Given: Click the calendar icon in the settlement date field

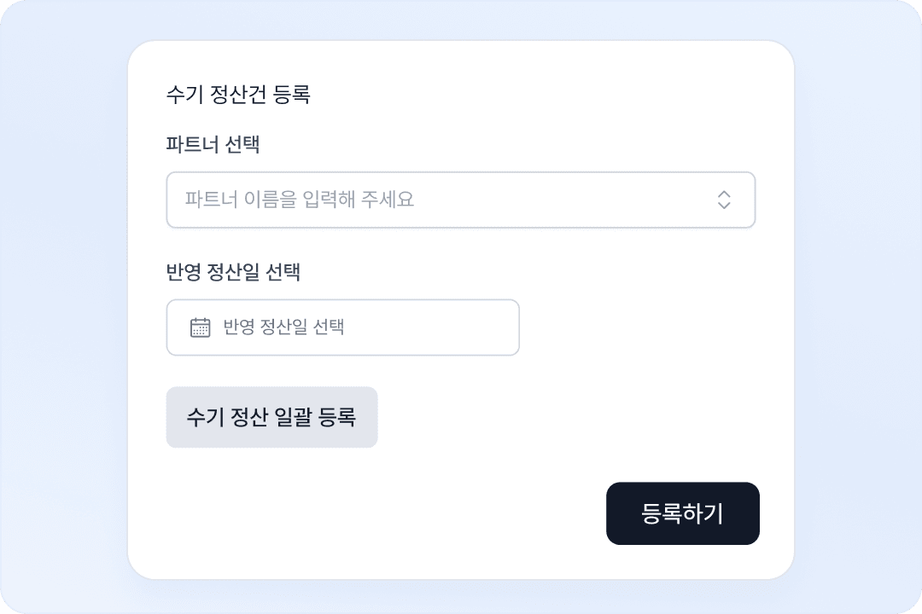Looking at the screenshot, I should tap(200, 327).
